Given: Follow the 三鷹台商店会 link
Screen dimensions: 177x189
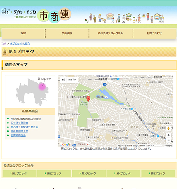Looking at the screenshot, I should pyautogui.click(x=18, y=135).
